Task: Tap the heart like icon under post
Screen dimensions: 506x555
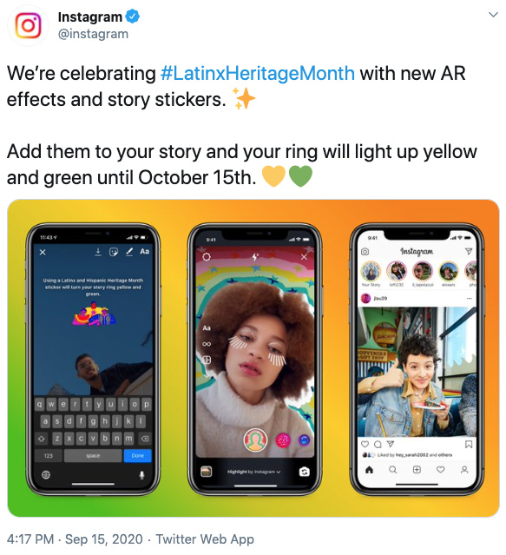Action: (x=365, y=444)
